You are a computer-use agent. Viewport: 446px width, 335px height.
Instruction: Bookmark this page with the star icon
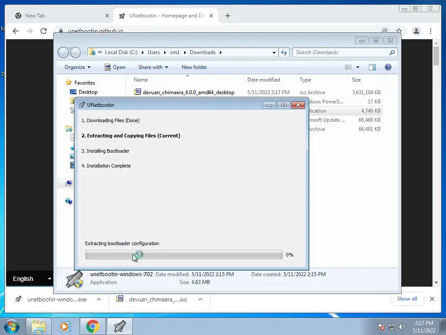coord(399,31)
